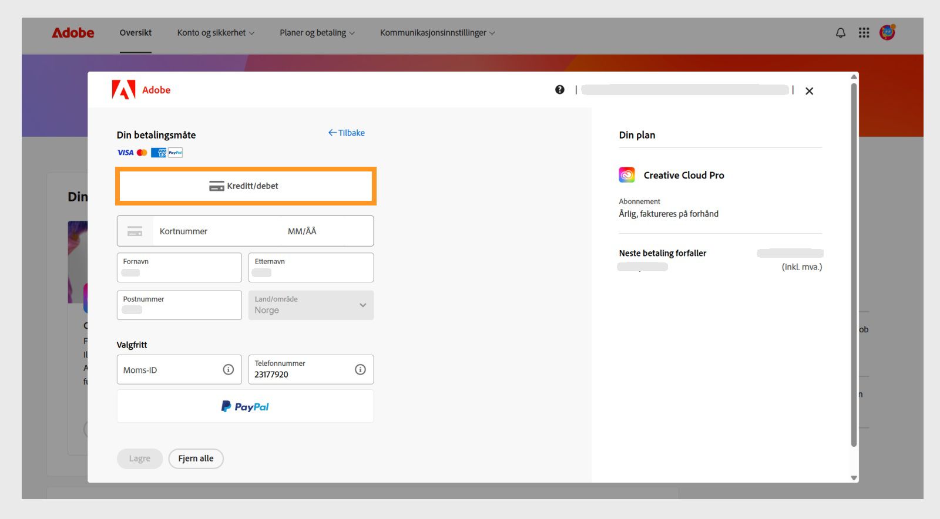Focus the Fornavn input field
The width and height of the screenshot is (940, 519).
[179, 268]
